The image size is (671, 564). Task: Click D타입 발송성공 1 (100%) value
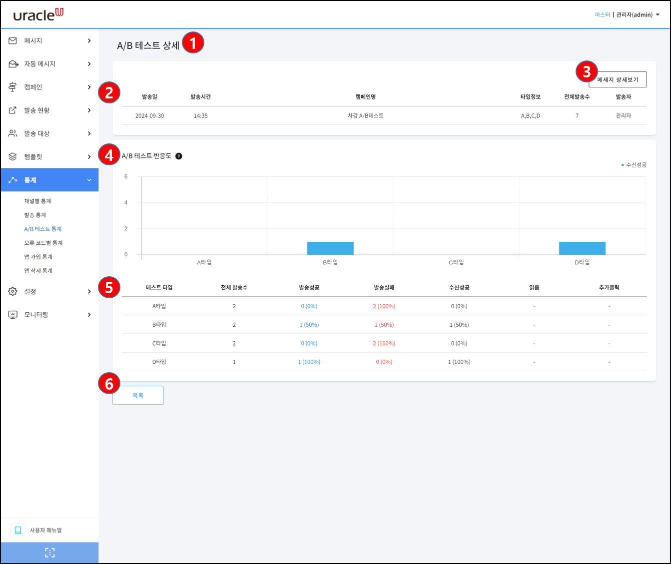click(309, 362)
